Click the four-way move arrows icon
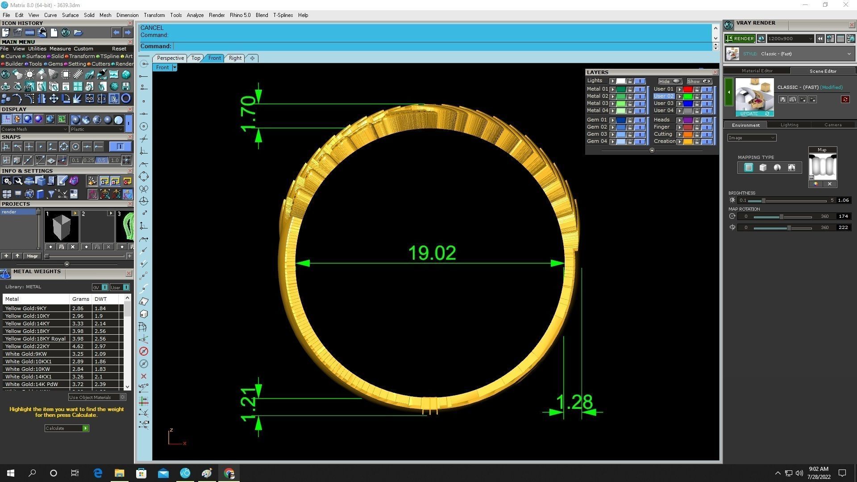Viewport: 857px width, 482px height. pos(54,98)
